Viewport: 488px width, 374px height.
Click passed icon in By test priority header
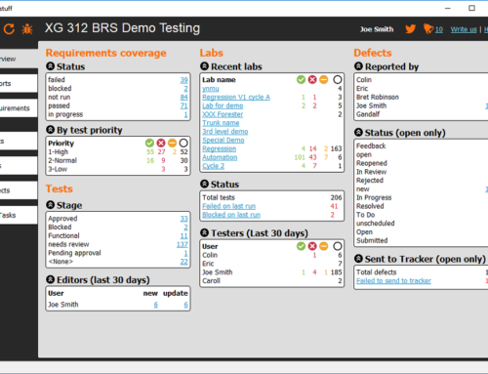(x=149, y=143)
